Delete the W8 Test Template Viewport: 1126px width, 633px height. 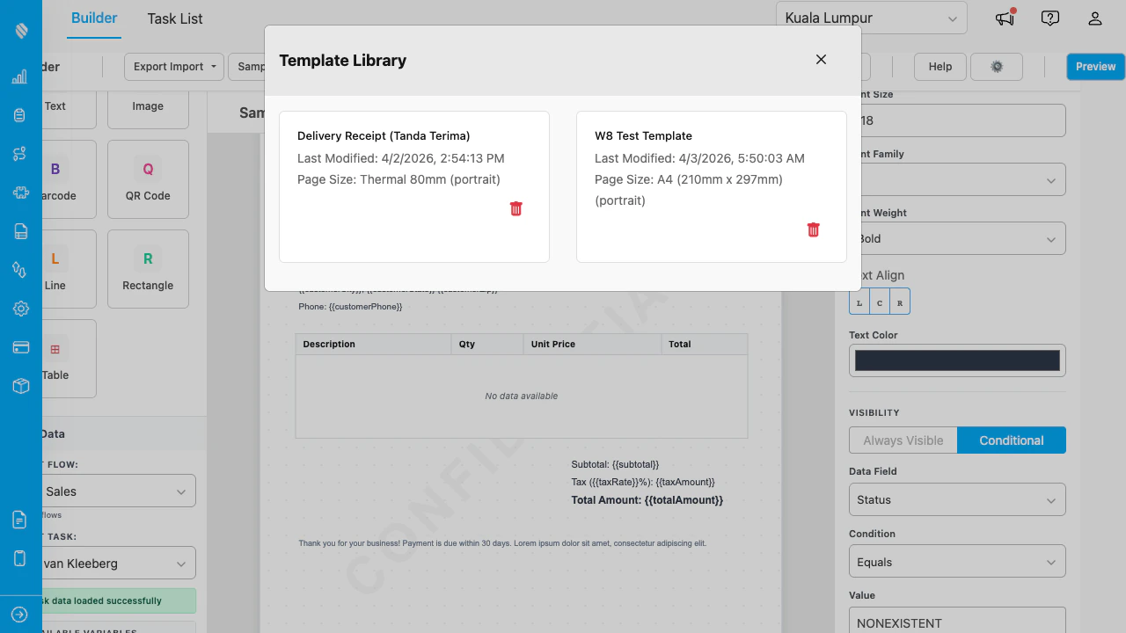click(813, 229)
